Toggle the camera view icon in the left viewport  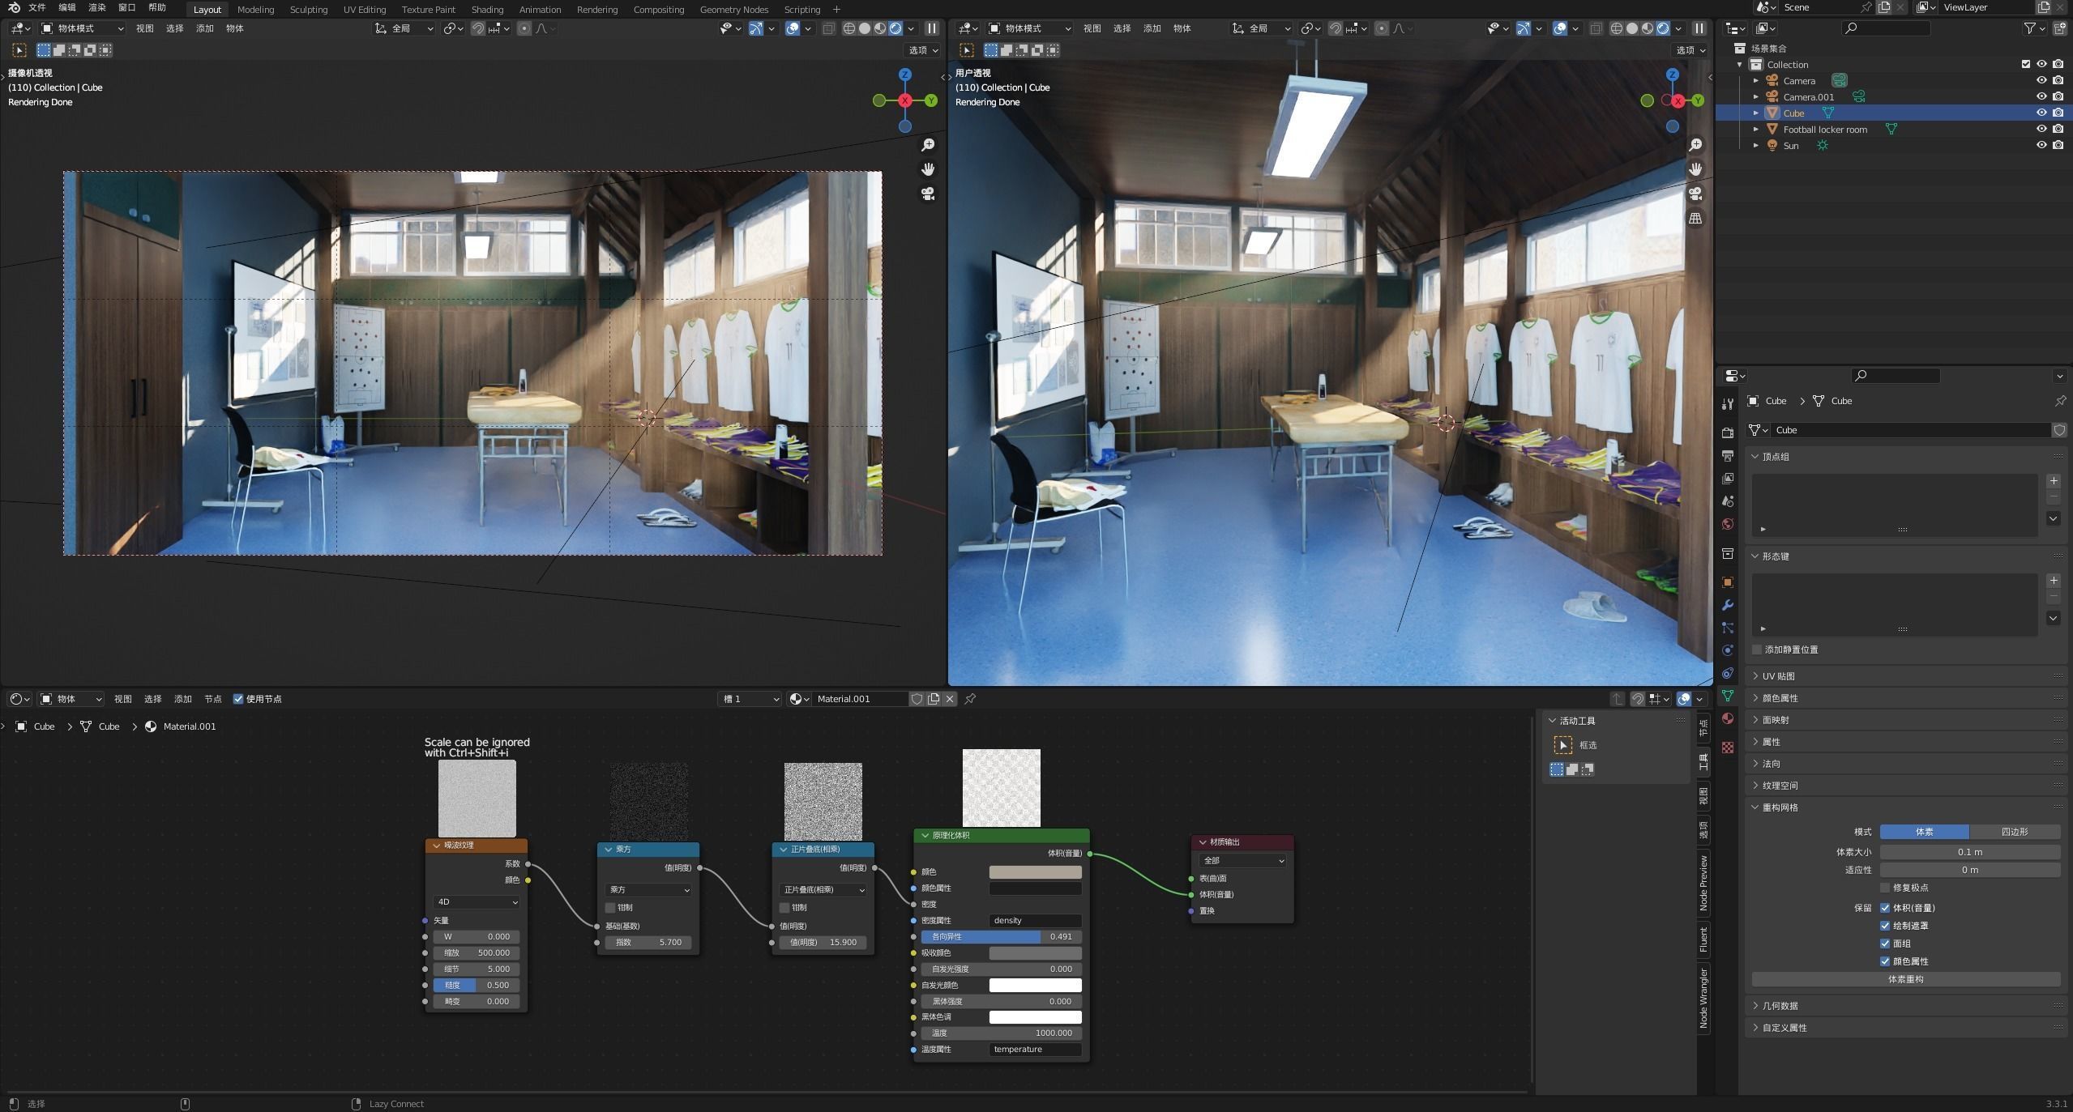928,194
